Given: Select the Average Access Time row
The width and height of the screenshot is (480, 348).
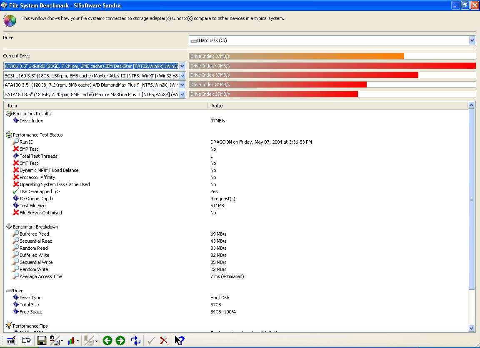Looking at the screenshot, I should [236, 276].
